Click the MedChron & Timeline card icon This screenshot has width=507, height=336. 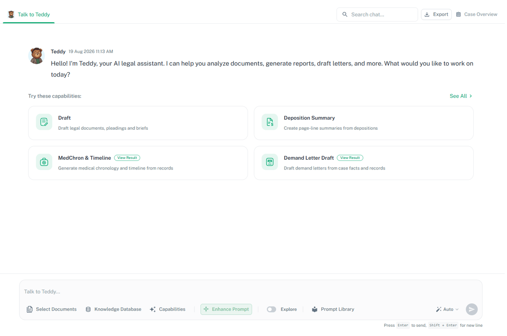point(44,162)
